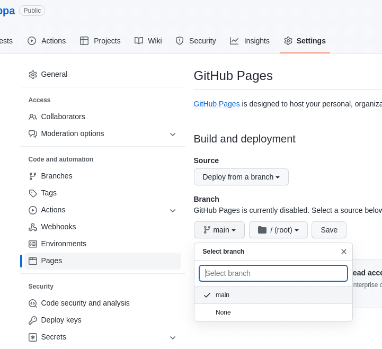Open the Insights tab
The image size is (382, 349).
pos(250,41)
